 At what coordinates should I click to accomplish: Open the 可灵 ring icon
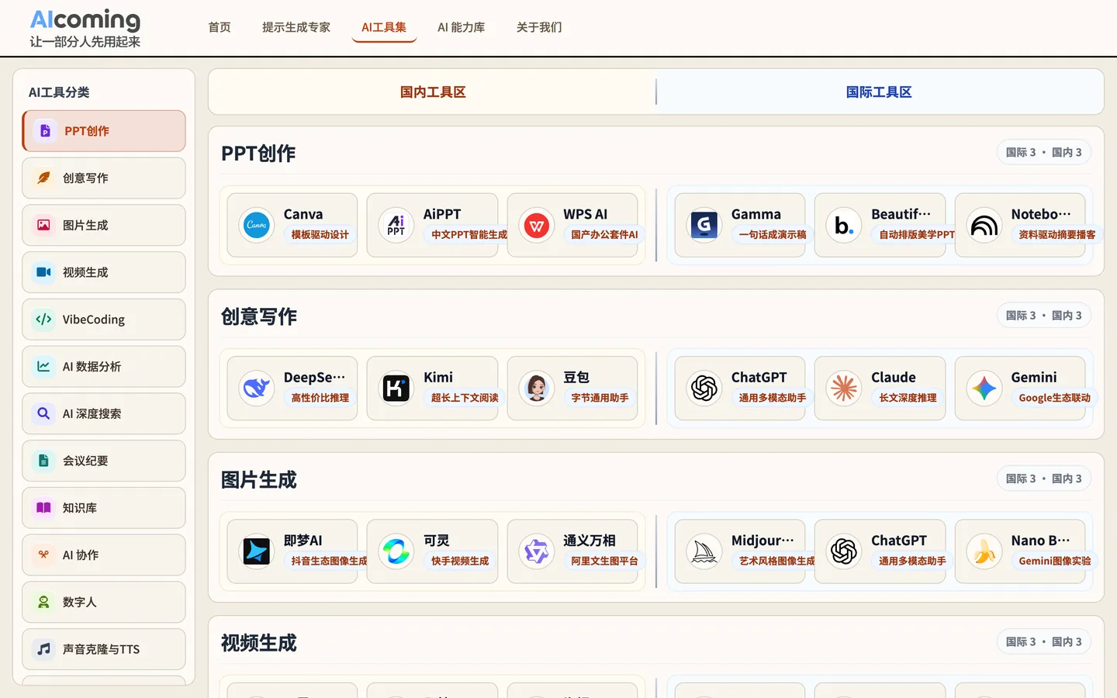(396, 551)
